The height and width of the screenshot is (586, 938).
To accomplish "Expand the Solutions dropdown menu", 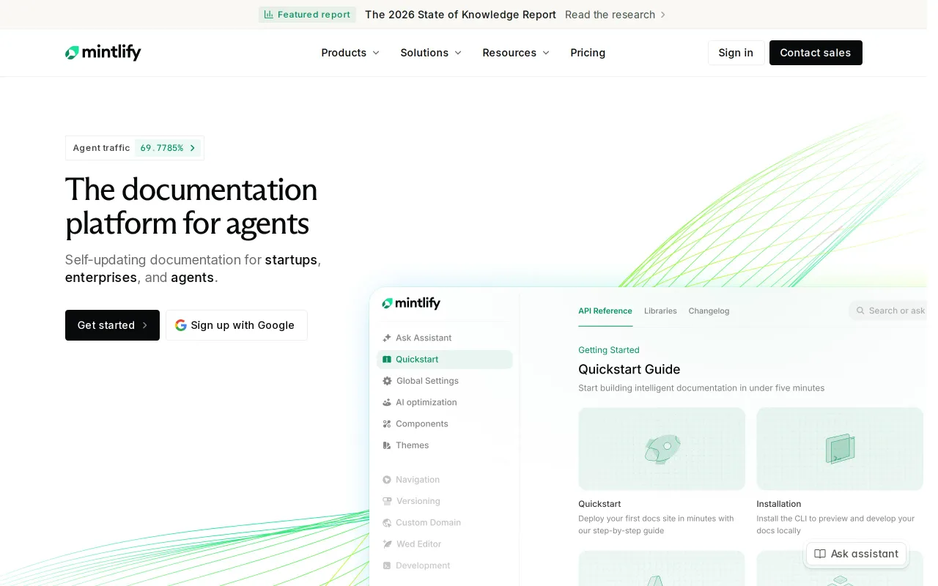I will (x=431, y=53).
